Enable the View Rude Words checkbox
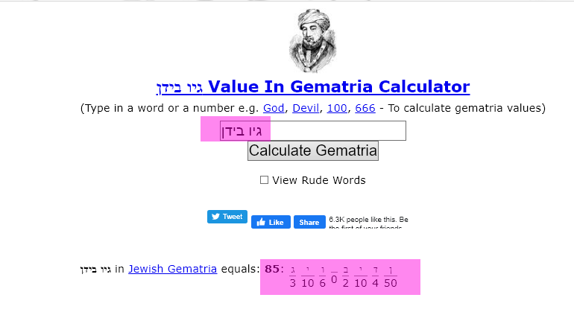 pyautogui.click(x=264, y=179)
